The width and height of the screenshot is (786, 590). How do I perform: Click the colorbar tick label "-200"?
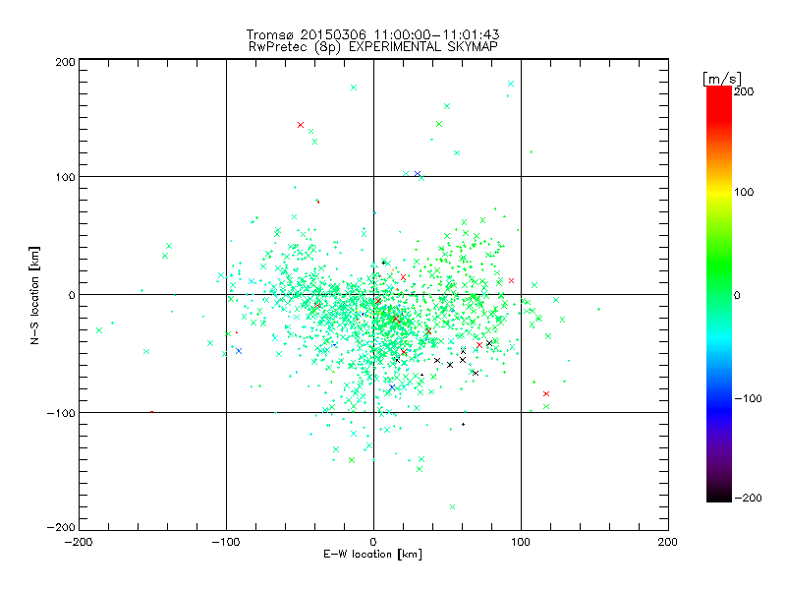[748, 498]
